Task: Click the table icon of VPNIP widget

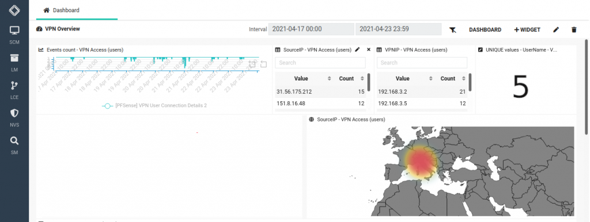Action: click(379, 49)
